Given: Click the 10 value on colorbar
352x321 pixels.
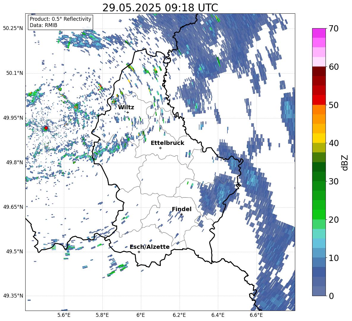Looking at the screenshot, I should 334,258.
